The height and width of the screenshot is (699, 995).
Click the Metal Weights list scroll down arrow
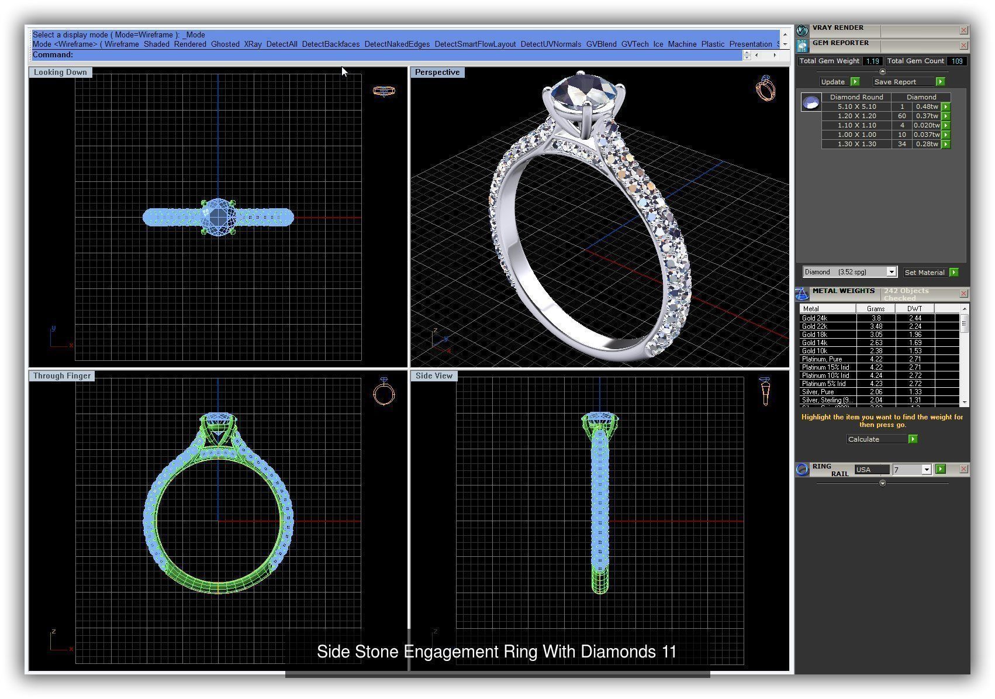pos(964,402)
